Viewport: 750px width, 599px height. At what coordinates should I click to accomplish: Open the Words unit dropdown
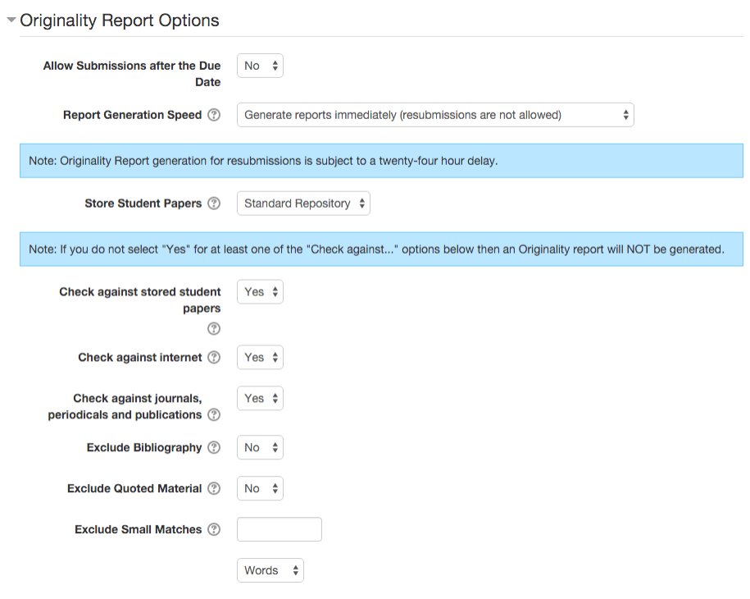click(270, 570)
